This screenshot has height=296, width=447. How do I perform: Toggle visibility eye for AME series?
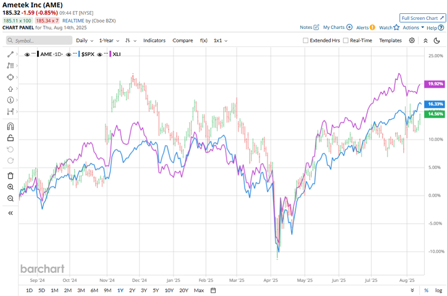click(x=27, y=55)
